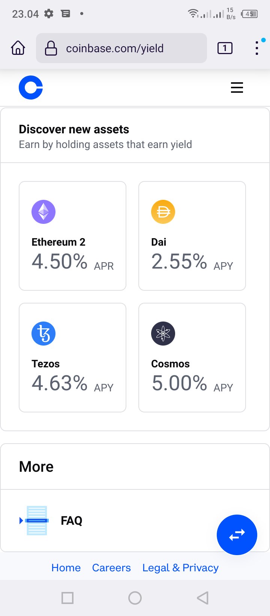The width and height of the screenshot is (270, 616).
Task: Open the Cosmos 5.00% APY card
Action: coord(192,358)
